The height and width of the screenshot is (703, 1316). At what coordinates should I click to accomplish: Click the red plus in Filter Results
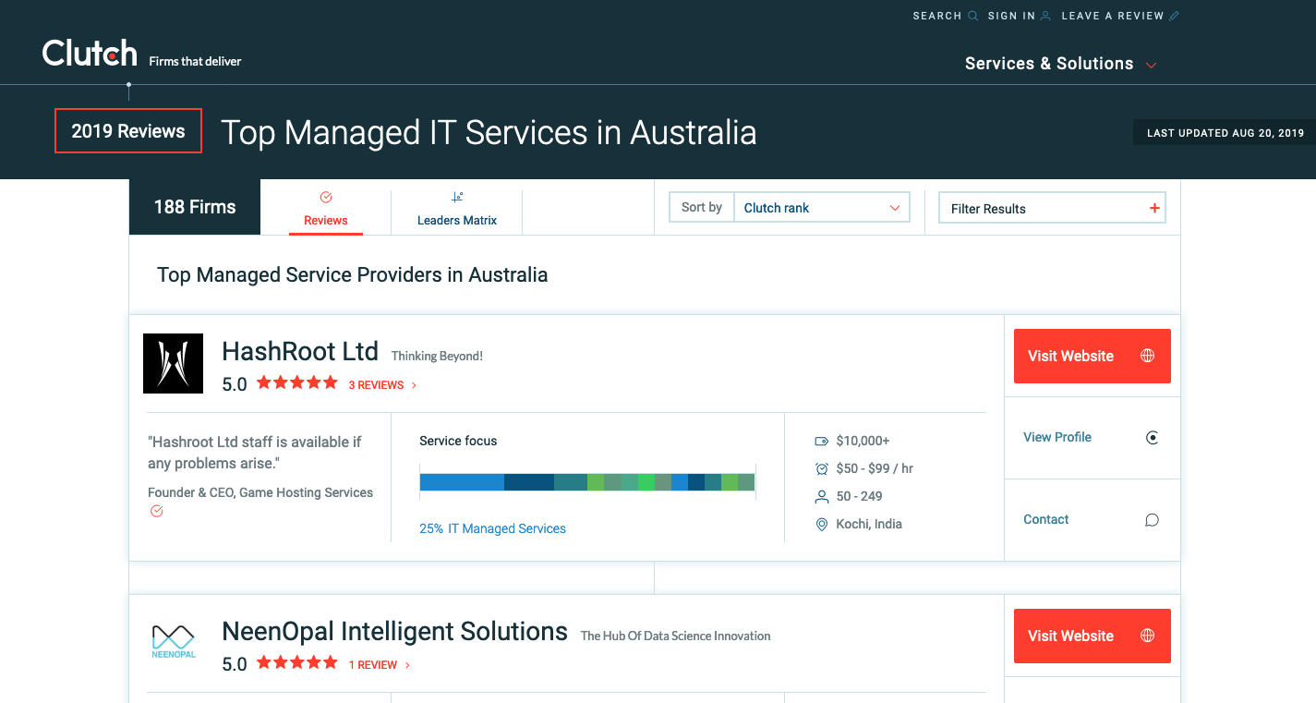[x=1154, y=208]
